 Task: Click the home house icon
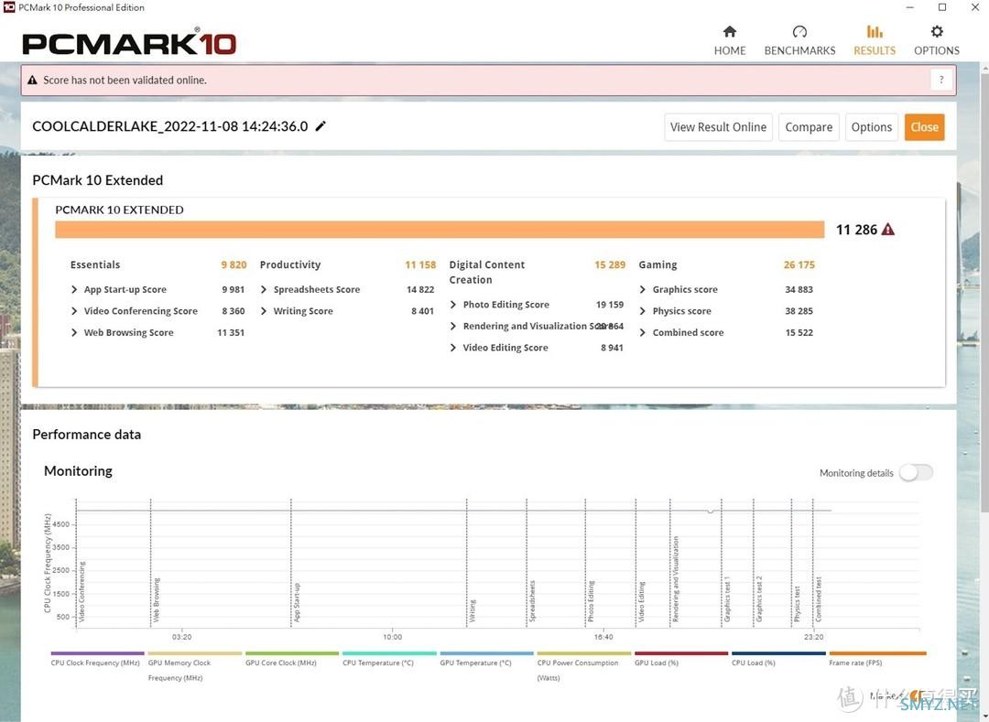[x=730, y=31]
